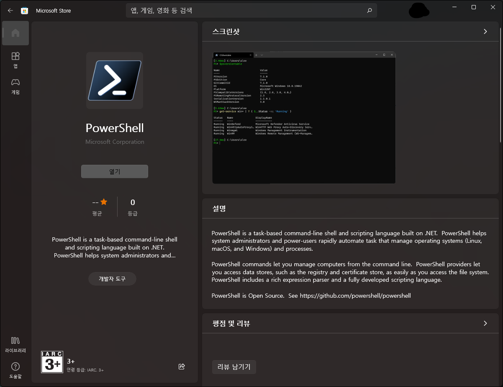The width and height of the screenshot is (503, 387).
Task: Click the PowerShell app logo
Action: pos(115,81)
